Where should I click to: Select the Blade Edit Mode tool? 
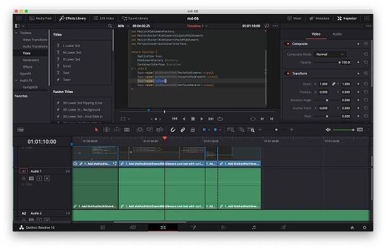click(x=127, y=130)
